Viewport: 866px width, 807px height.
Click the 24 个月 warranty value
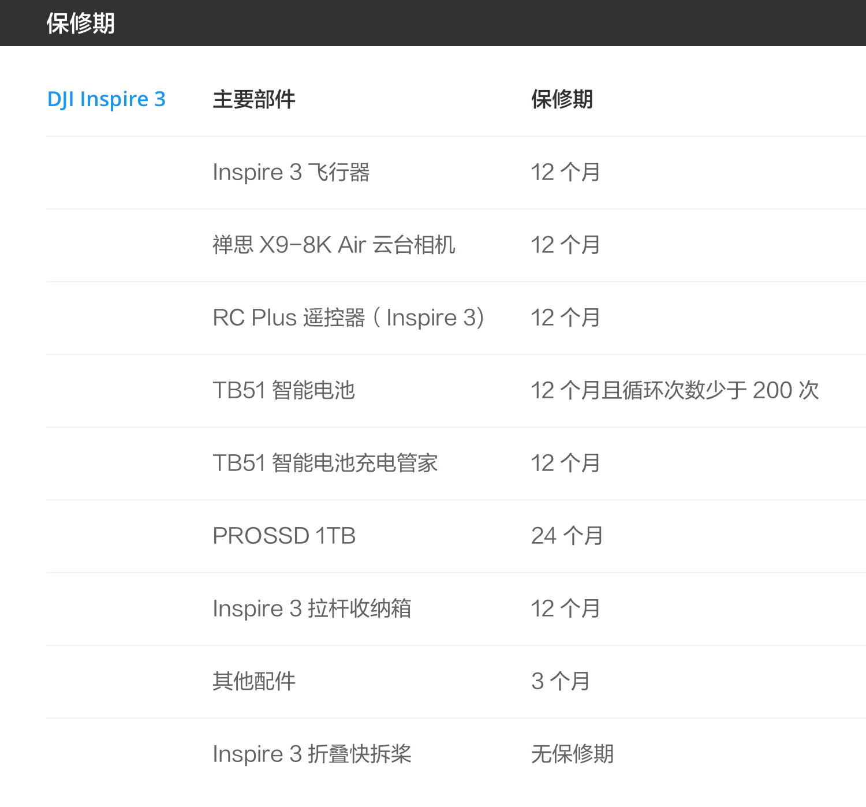pyautogui.click(x=567, y=536)
